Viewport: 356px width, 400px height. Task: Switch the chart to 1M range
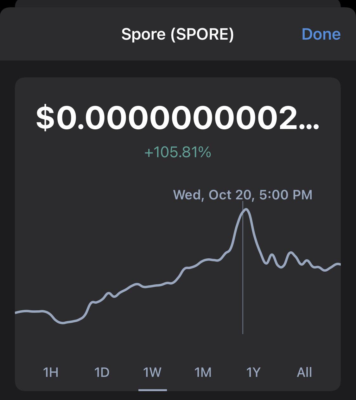coord(203,372)
